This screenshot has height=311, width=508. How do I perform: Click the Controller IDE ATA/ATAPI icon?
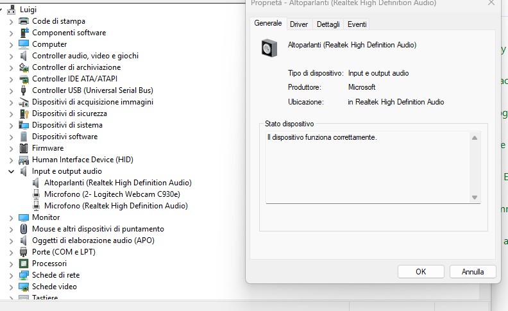click(24, 79)
